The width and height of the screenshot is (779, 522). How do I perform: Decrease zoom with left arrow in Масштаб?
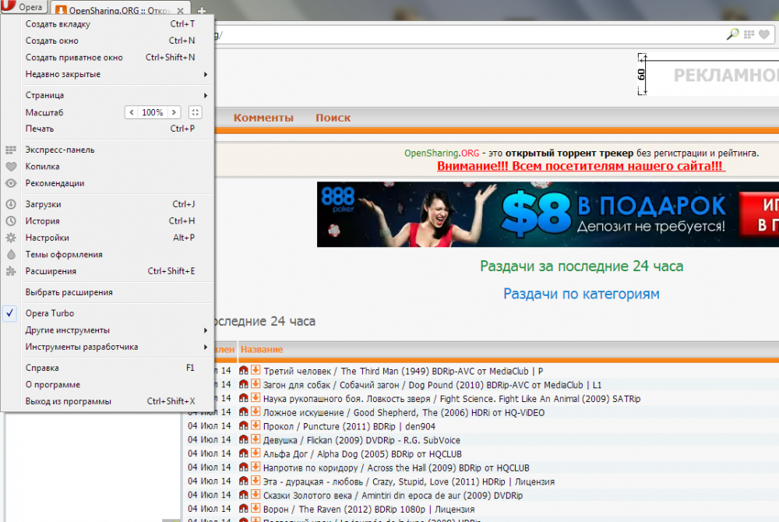(131, 112)
